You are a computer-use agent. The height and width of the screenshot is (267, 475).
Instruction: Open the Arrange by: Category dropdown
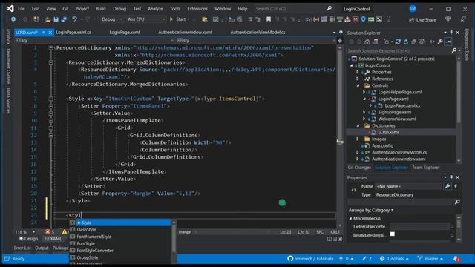click(371, 210)
